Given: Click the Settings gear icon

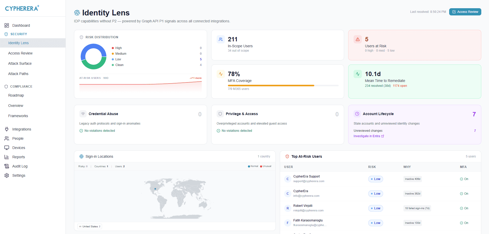Looking at the screenshot, I should tap(7, 175).
